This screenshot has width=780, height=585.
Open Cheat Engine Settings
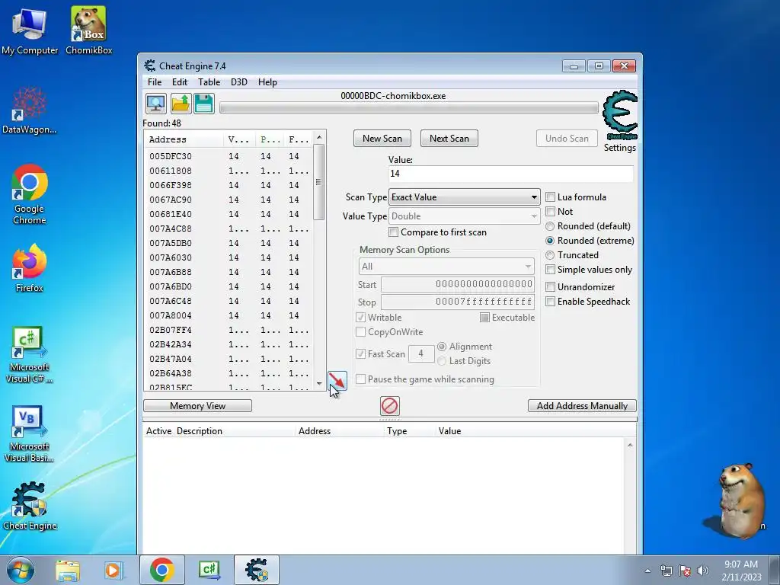pyautogui.click(x=620, y=148)
